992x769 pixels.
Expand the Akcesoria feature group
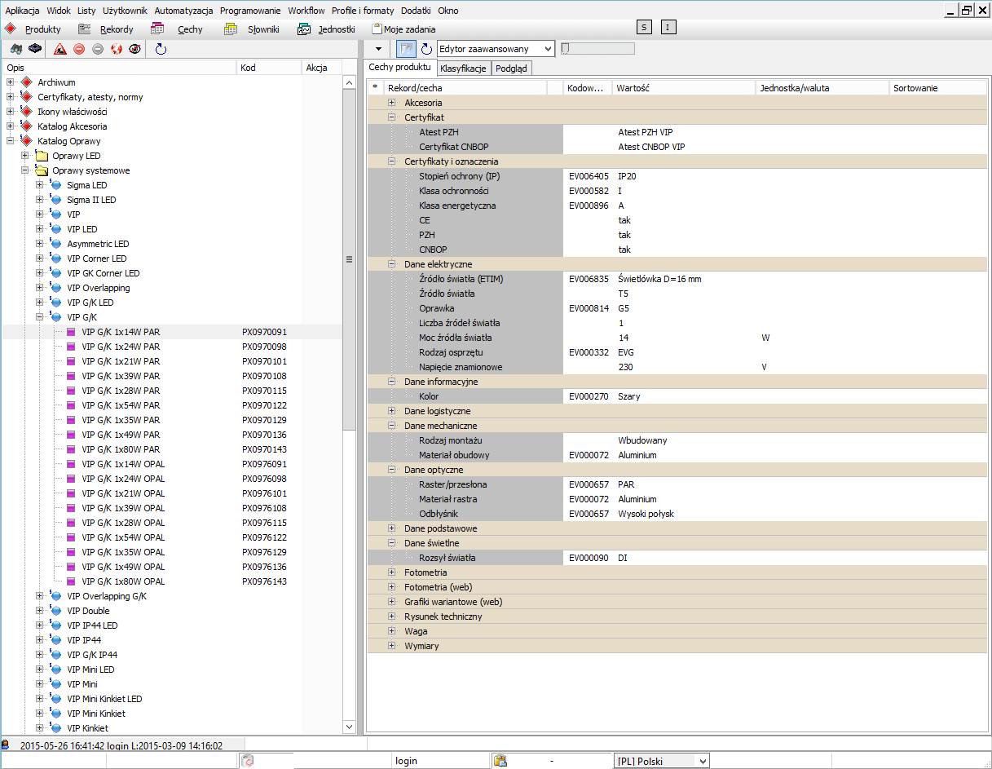point(392,103)
